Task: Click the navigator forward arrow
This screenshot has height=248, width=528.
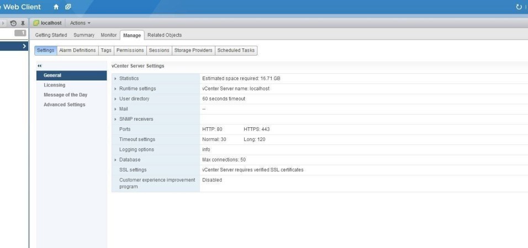Action: 4,23
